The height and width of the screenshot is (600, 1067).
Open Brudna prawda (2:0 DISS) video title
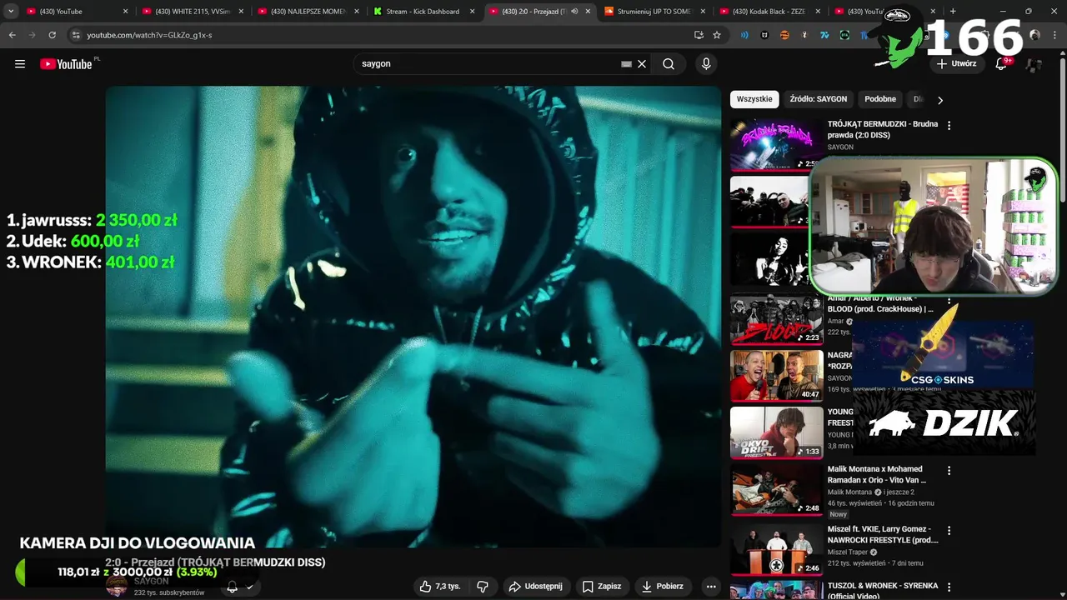coord(883,129)
